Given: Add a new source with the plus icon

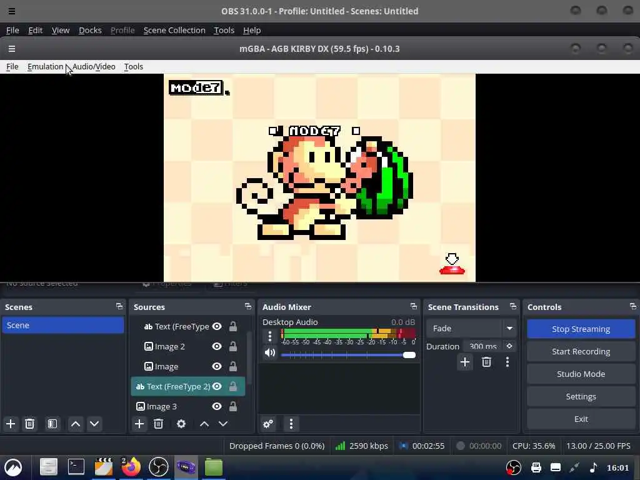Looking at the screenshot, I should click(x=139, y=424).
